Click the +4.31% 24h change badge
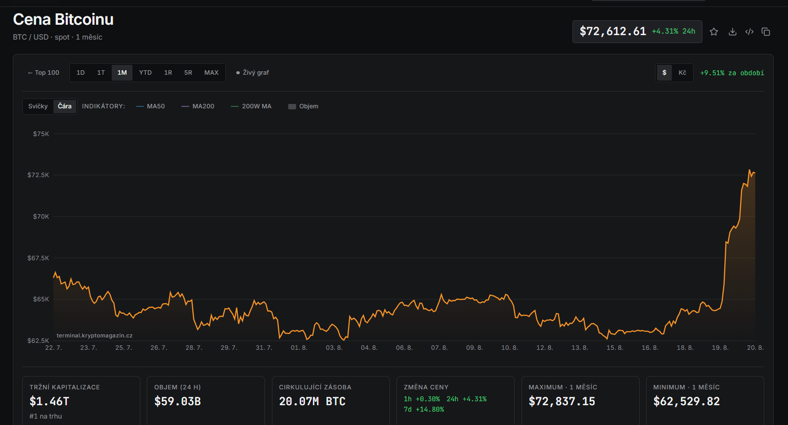 (x=674, y=32)
